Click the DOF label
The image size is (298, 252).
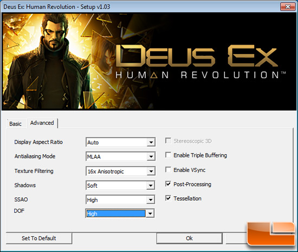click(x=19, y=211)
